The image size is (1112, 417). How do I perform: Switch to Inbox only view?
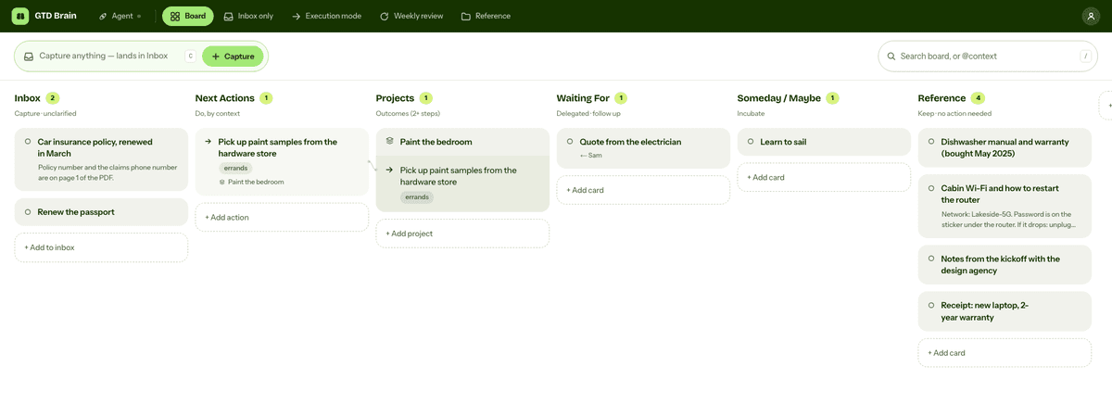[248, 16]
